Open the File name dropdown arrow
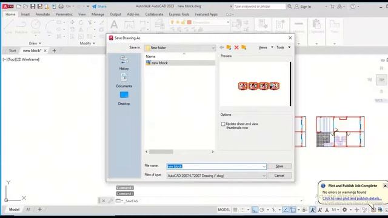This screenshot has width=388, height=218. point(264,167)
